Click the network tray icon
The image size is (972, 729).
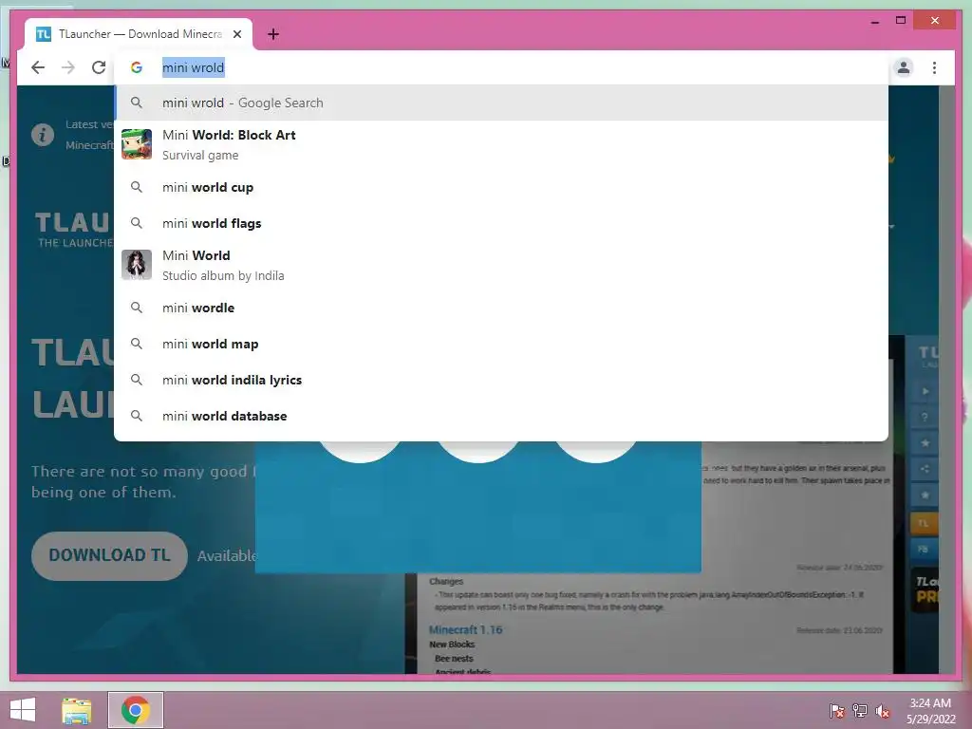click(860, 710)
